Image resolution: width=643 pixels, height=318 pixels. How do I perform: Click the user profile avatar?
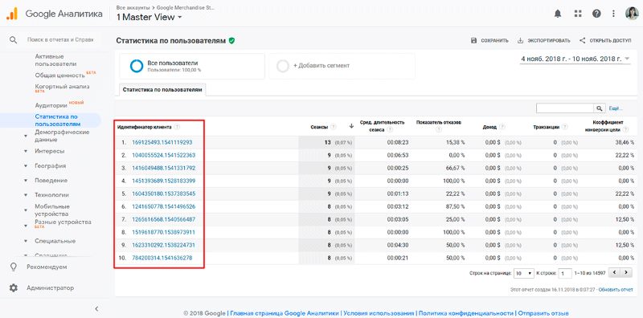632,14
